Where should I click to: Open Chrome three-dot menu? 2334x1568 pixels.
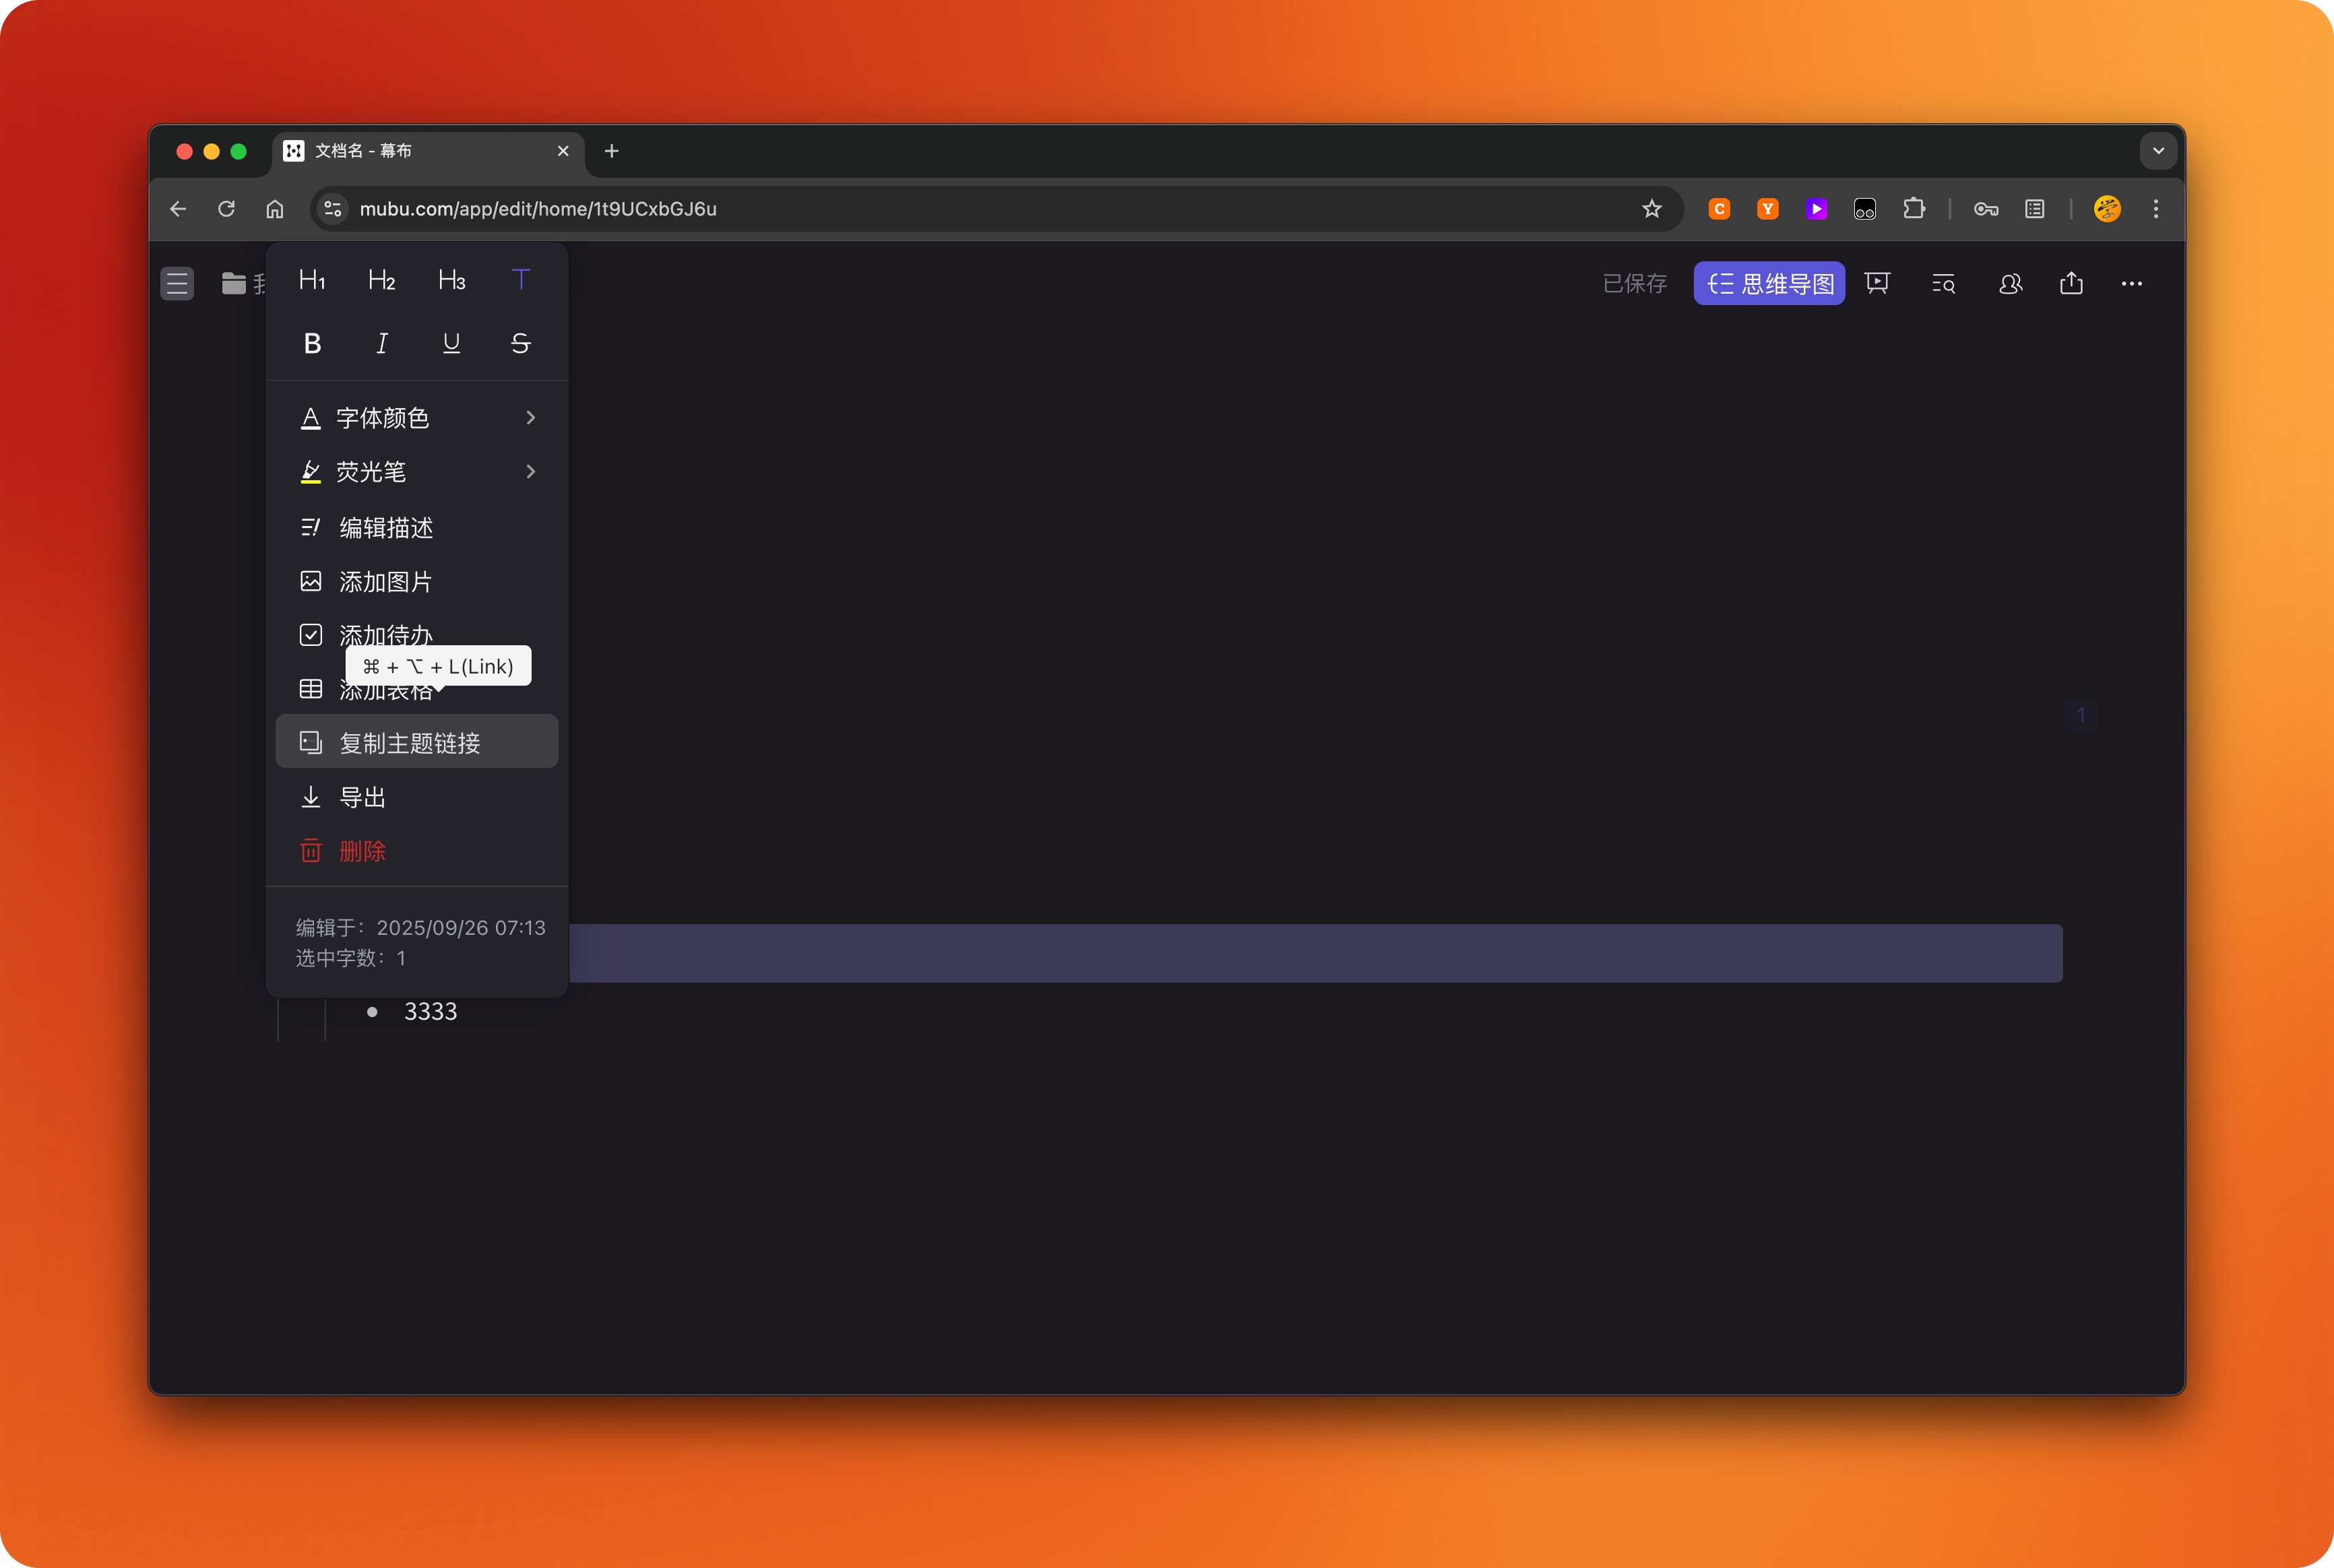(2156, 209)
